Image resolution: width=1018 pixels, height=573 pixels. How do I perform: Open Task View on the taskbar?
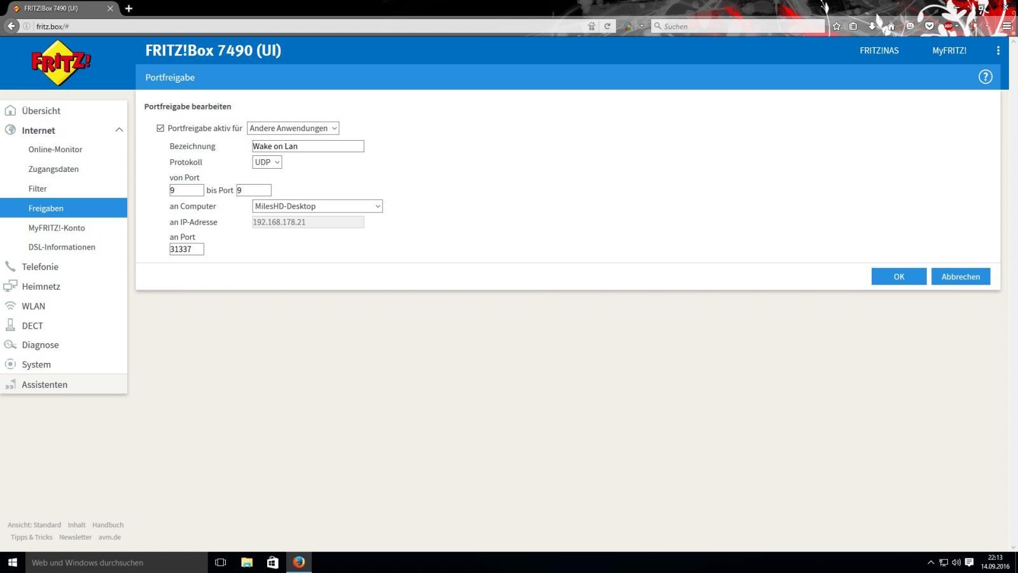[x=221, y=562]
